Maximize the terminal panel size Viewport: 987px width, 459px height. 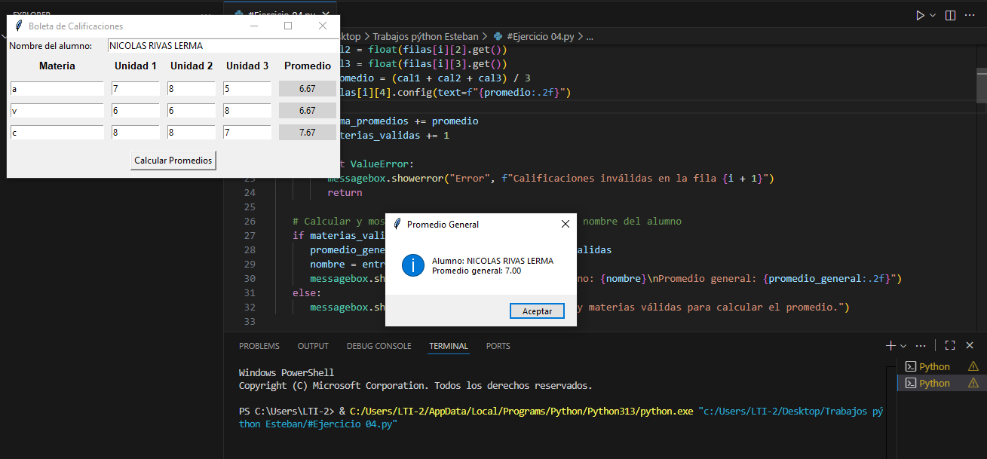coord(950,346)
